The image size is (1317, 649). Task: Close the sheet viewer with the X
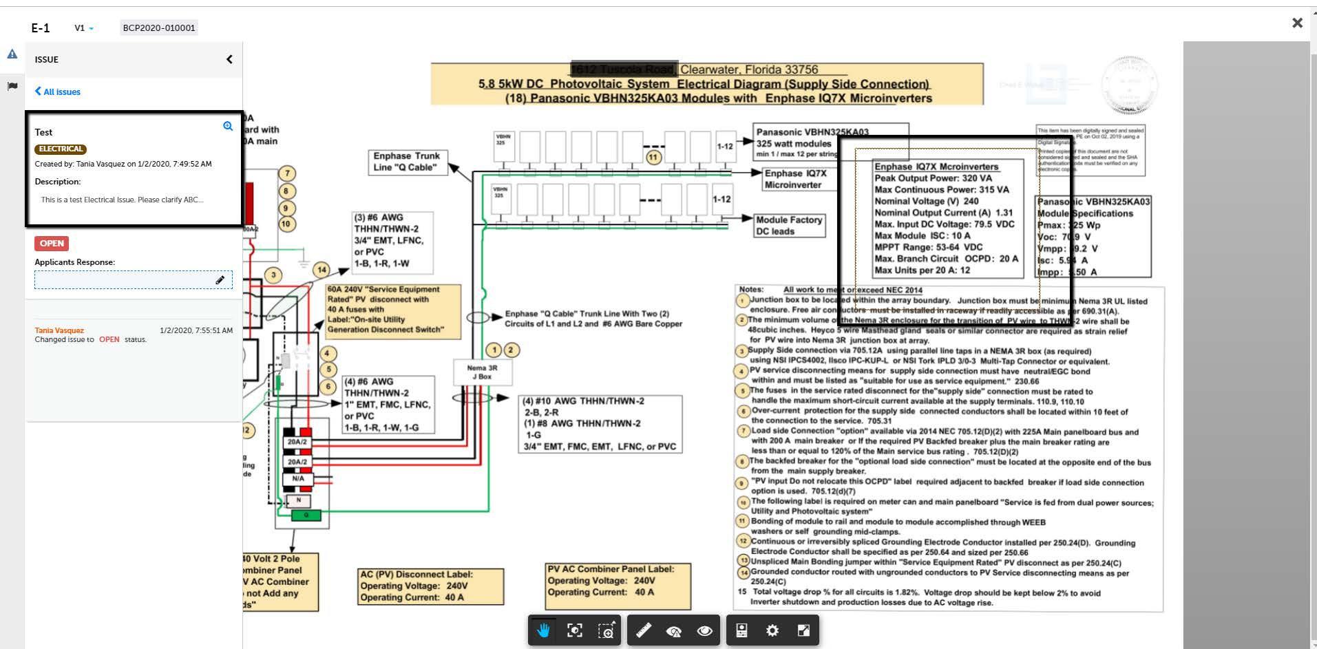pos(1297,23)
